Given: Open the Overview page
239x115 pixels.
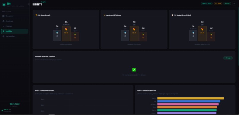Looking at the screenshot, I should [15, 16].
